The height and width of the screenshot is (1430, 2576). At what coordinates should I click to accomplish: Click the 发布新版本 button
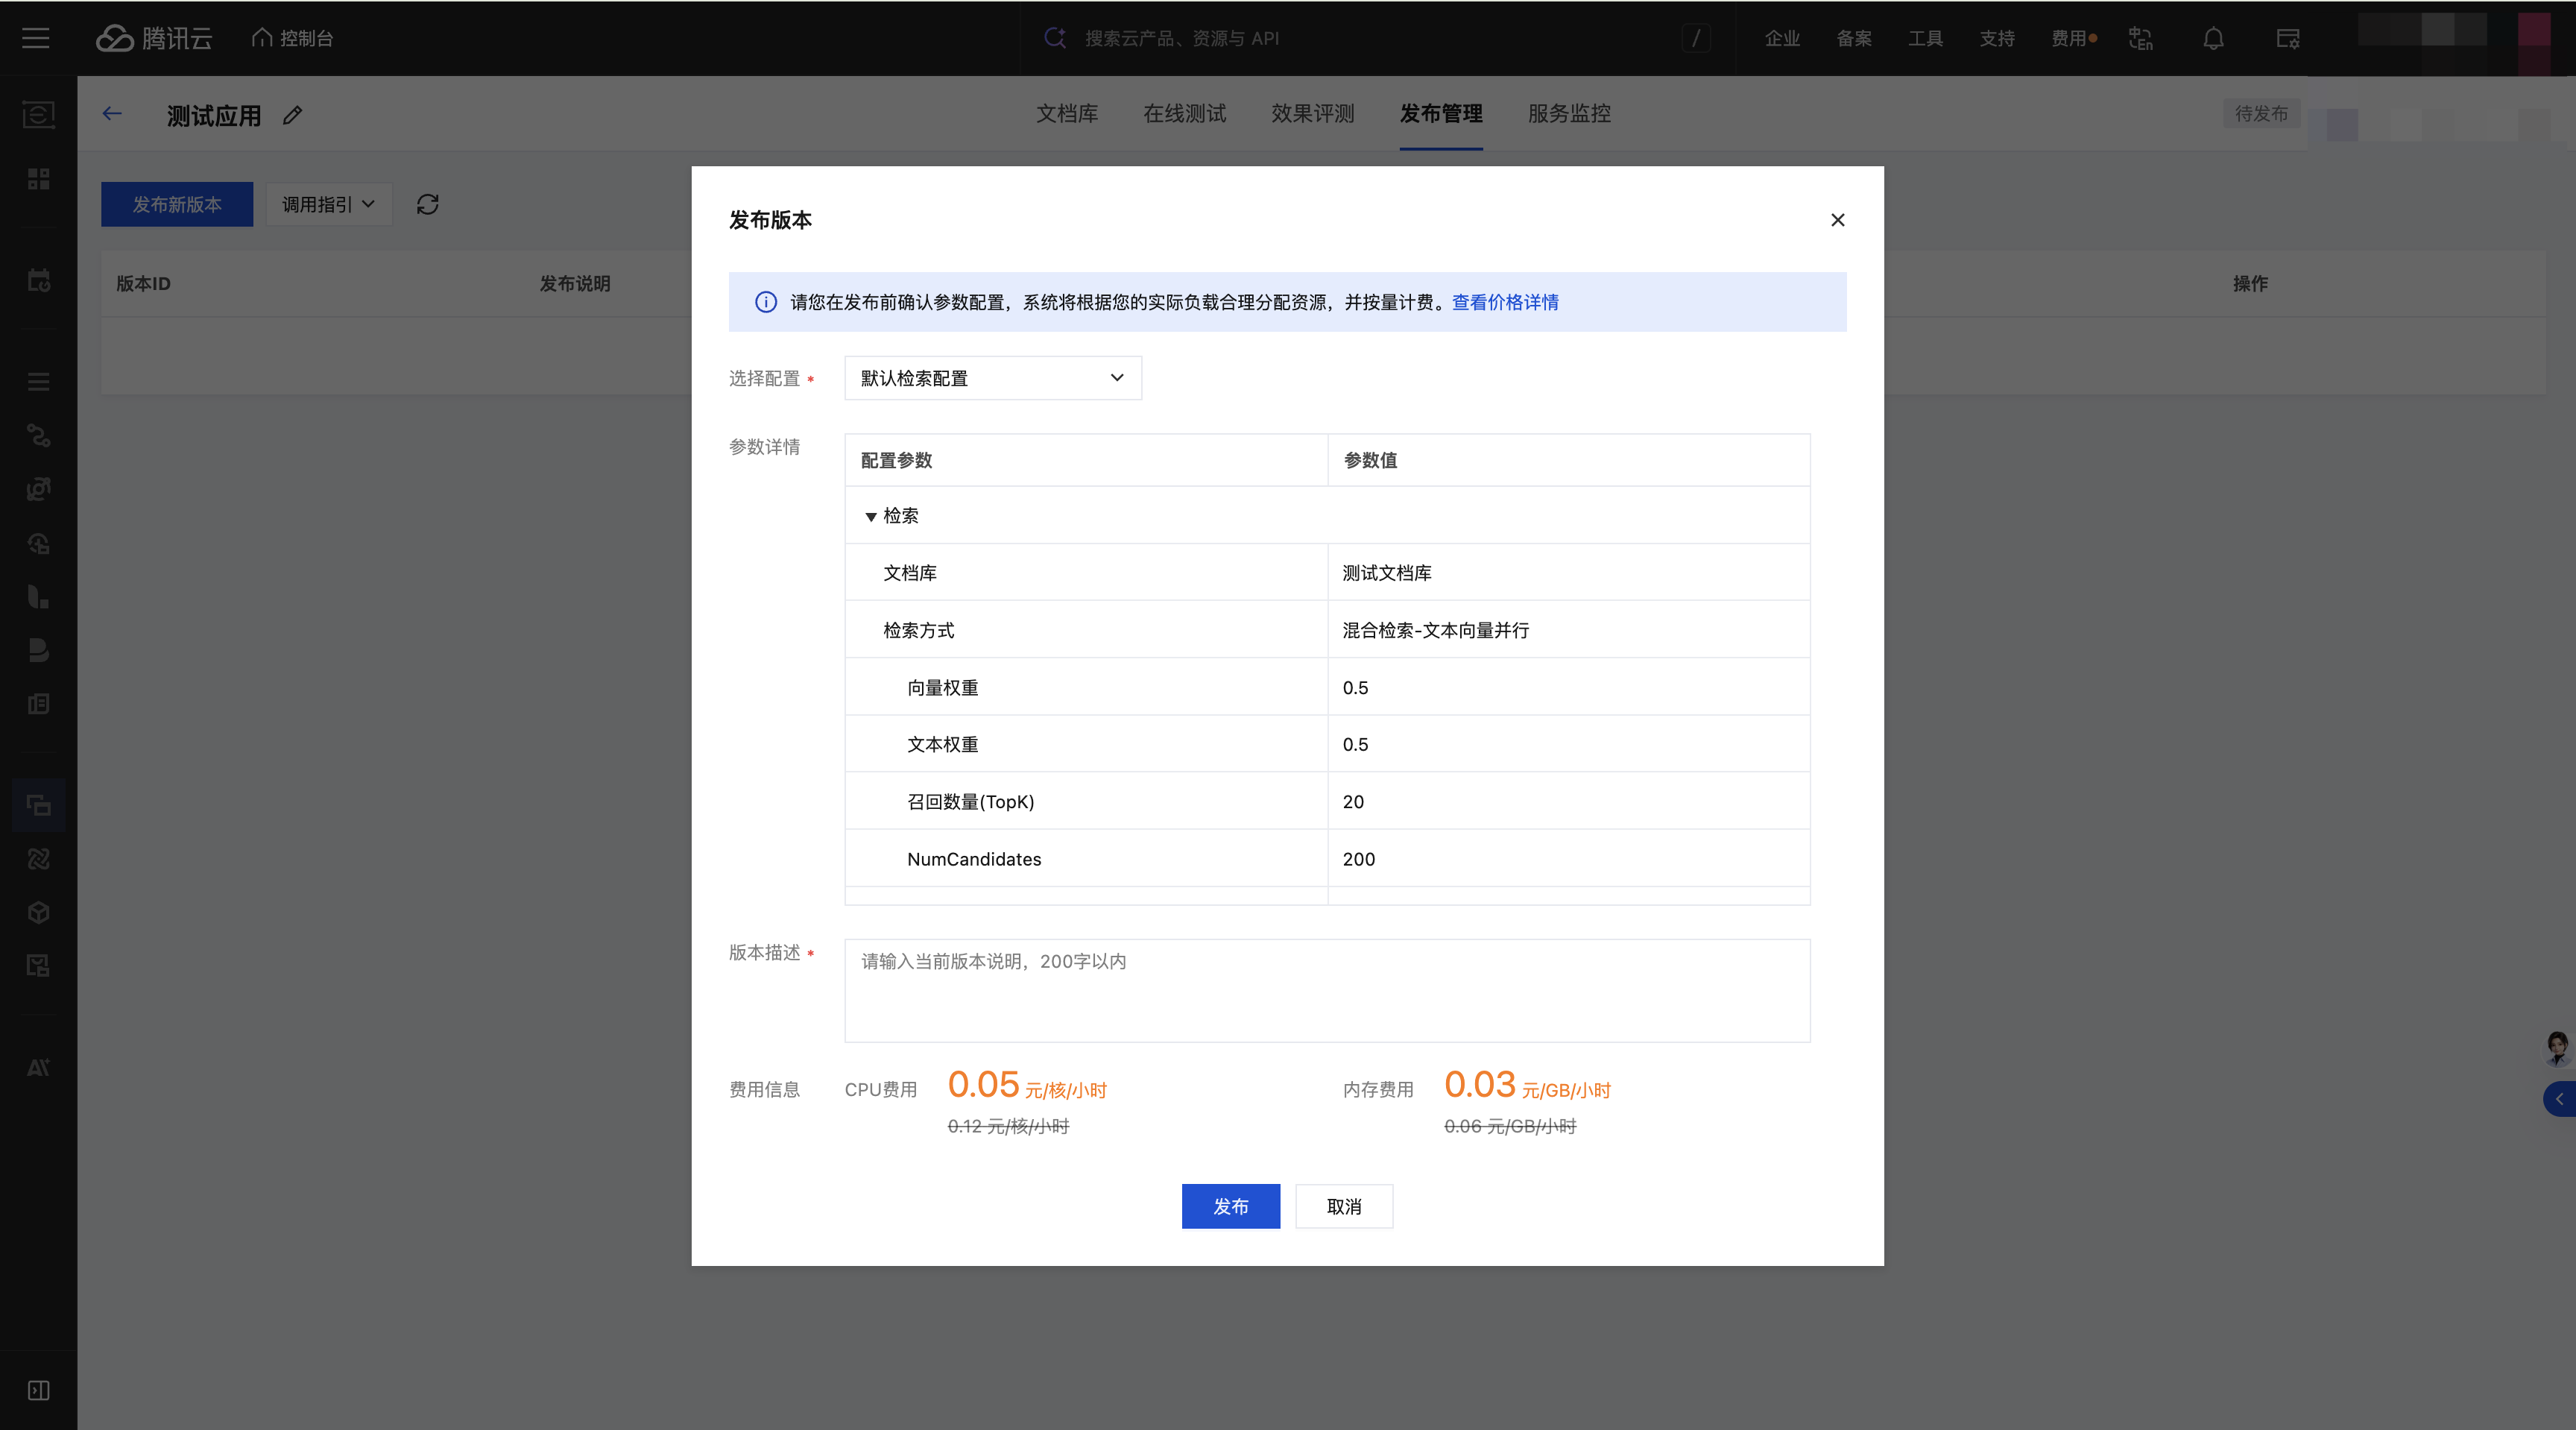[177, 204]
